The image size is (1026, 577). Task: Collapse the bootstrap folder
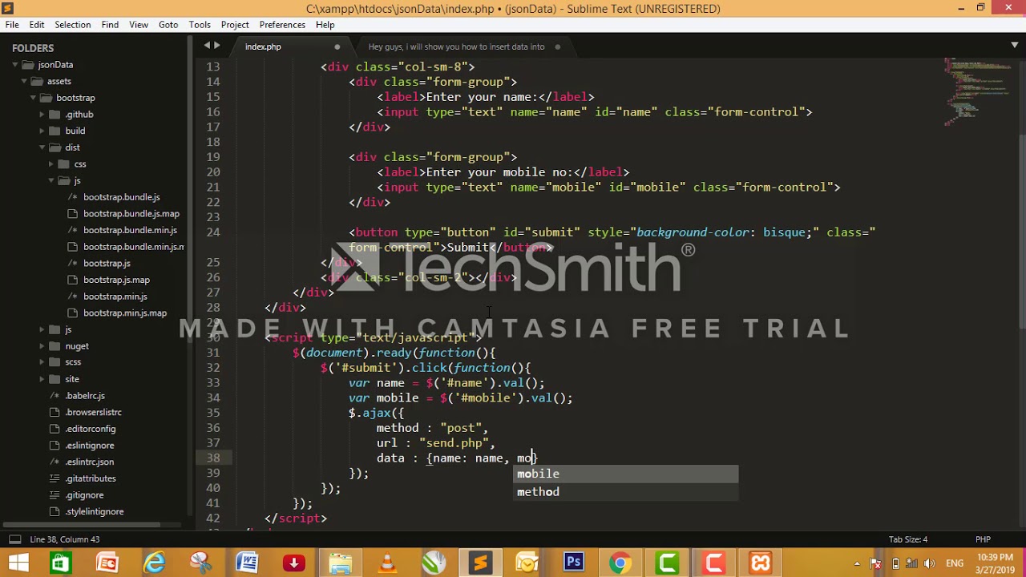[33, 98]
